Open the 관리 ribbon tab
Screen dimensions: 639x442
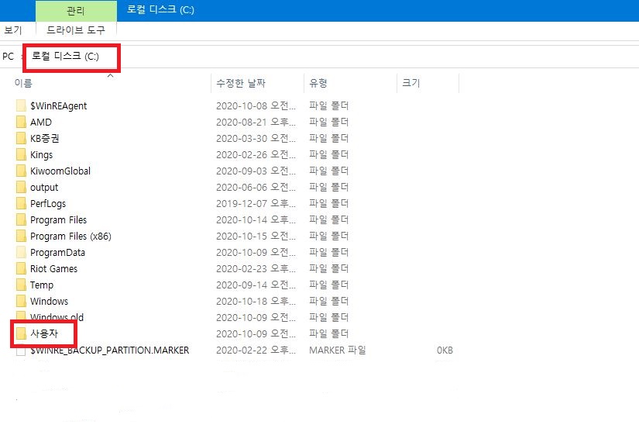click(x=76, y=11)
